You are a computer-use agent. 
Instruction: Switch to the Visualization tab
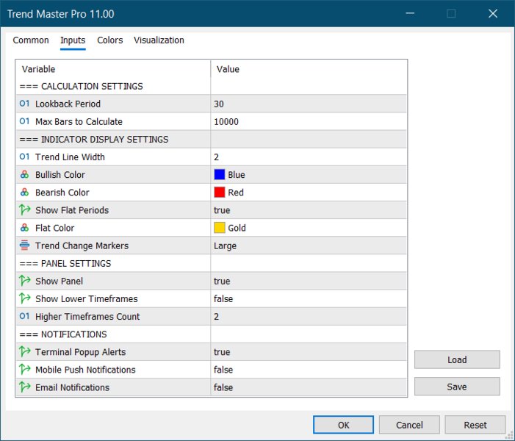tap(159, 40)
